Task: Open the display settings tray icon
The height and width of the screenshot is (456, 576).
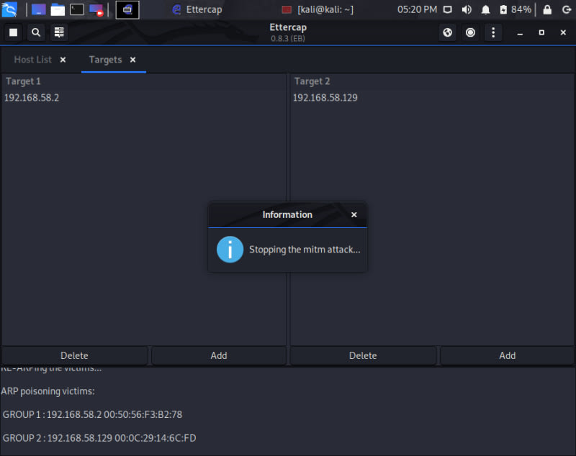Action: (447, 9)
